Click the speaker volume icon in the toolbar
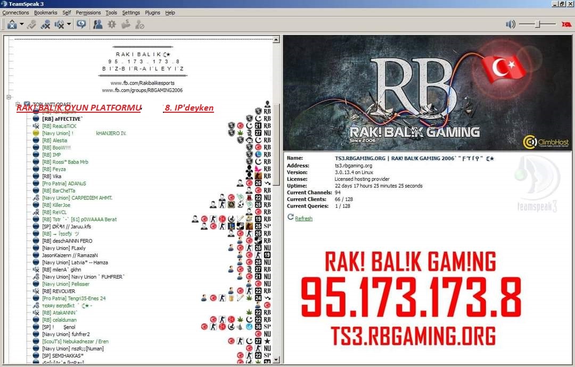 tap(511, 24)
